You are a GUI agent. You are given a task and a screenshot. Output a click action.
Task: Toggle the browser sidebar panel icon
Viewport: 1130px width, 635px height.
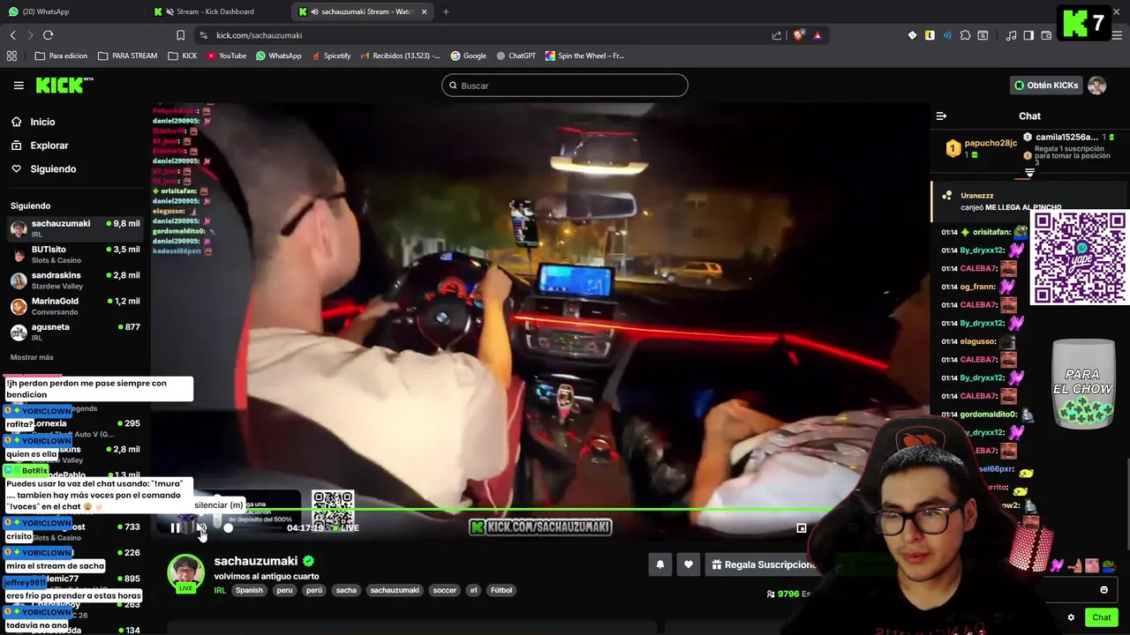click(1028, 35)
